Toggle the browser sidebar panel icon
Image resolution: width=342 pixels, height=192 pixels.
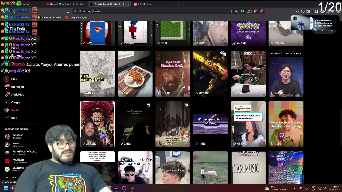[317, 11]
